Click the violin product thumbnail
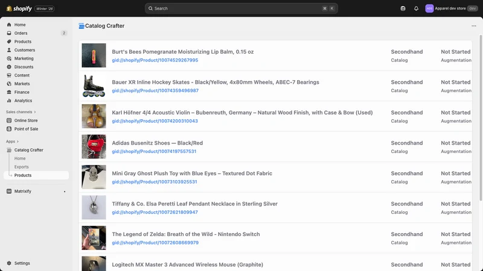Viewport: 483px width, 271px height. 94,116
